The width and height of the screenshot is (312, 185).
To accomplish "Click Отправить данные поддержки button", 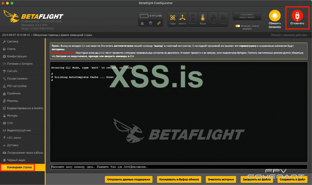I will tap(128, 179).
